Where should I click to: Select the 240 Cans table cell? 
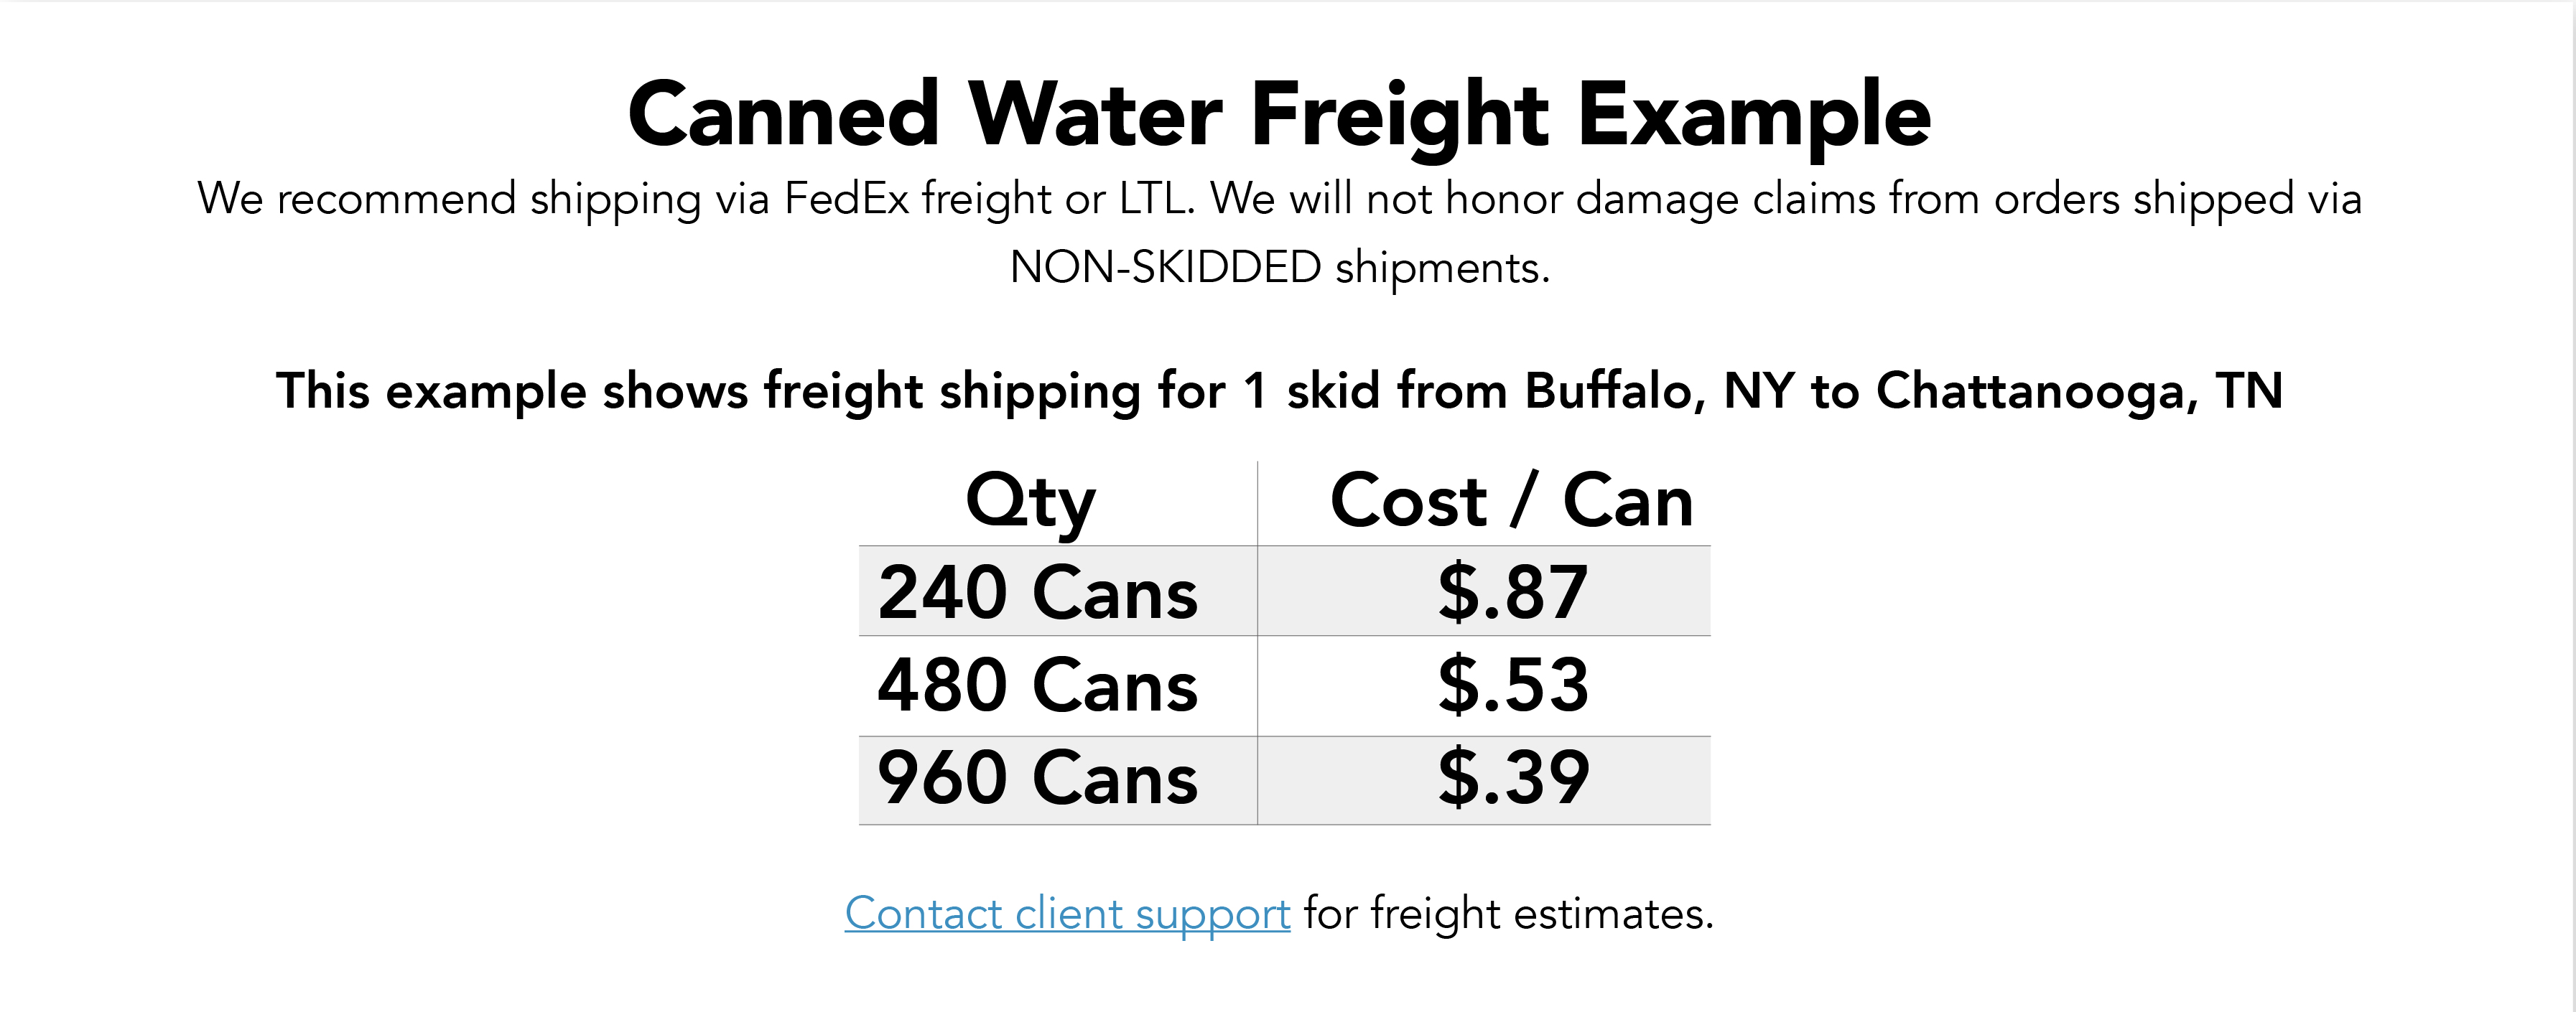coord(1037,592)
